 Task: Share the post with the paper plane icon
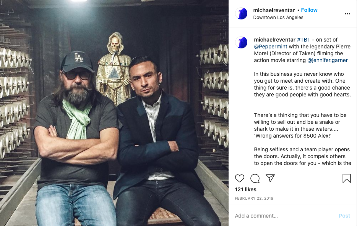(x=270, y=178)
